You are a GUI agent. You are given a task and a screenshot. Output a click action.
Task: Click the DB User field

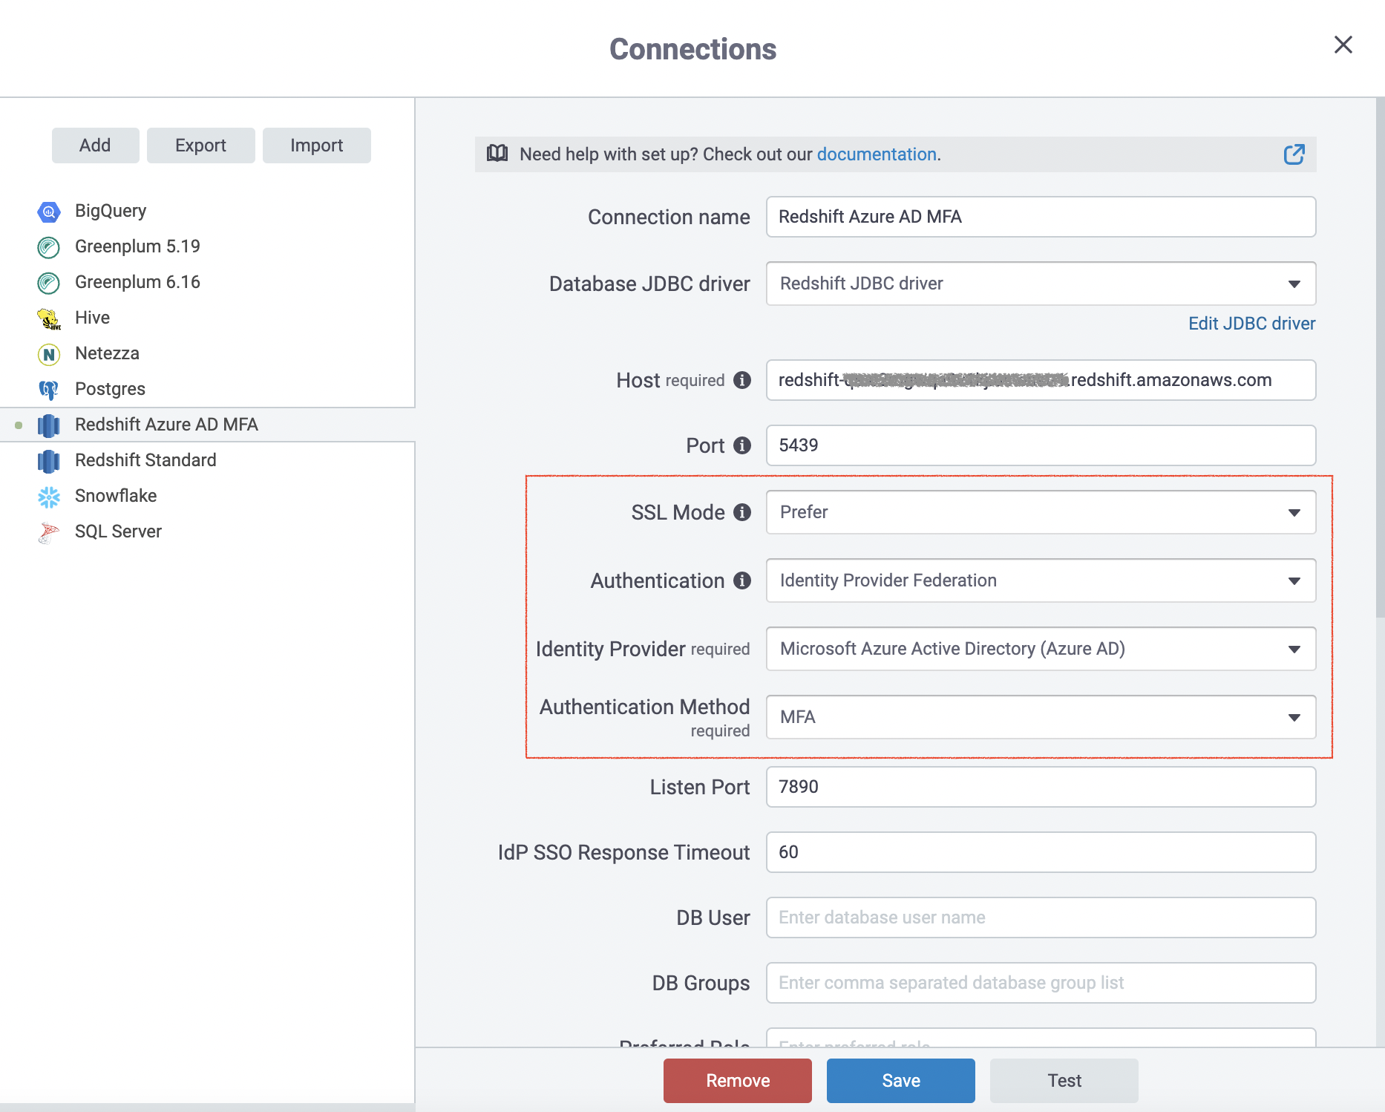click(1041, 918)
